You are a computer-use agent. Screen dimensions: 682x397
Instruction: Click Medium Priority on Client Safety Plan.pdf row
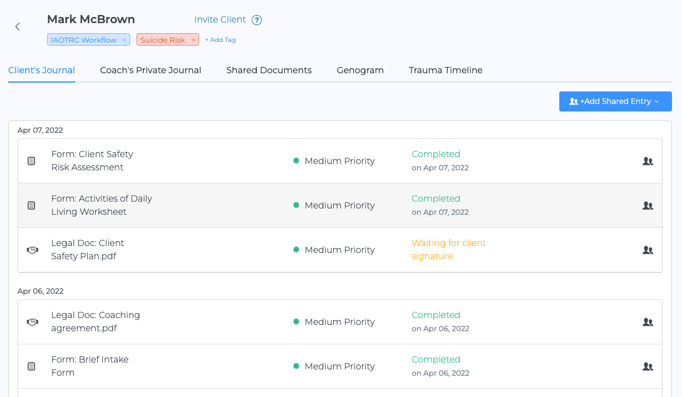tap(339, 250)
